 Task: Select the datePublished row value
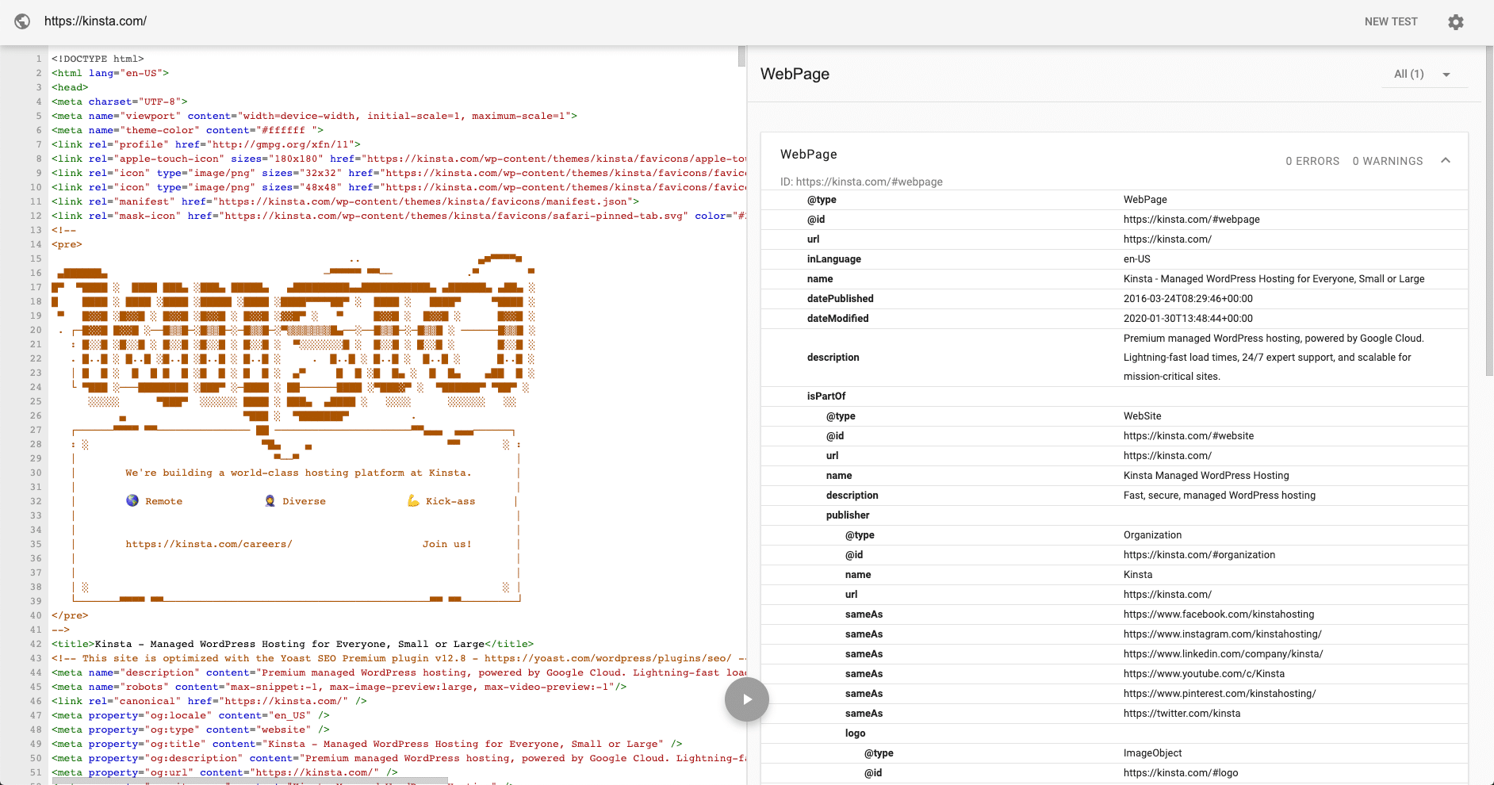(x=1188, y=298)
